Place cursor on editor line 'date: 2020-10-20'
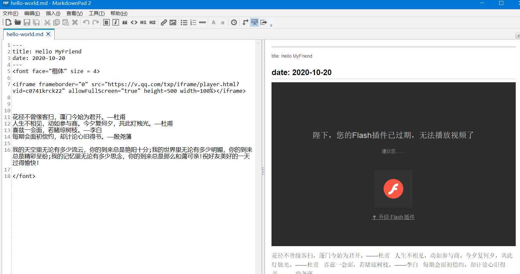The image size is (520, 274). pos(39,58)
